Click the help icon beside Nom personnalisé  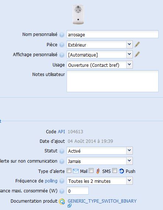[x=62, y=35]
